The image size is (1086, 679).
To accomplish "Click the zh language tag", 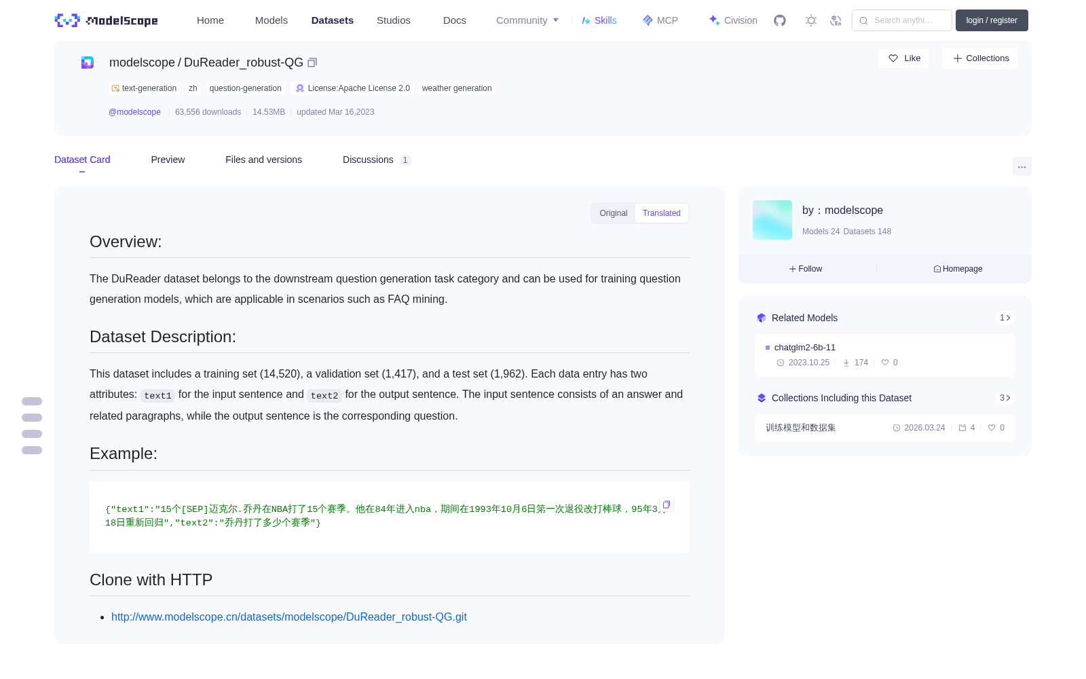I will [x=193, y=88].
